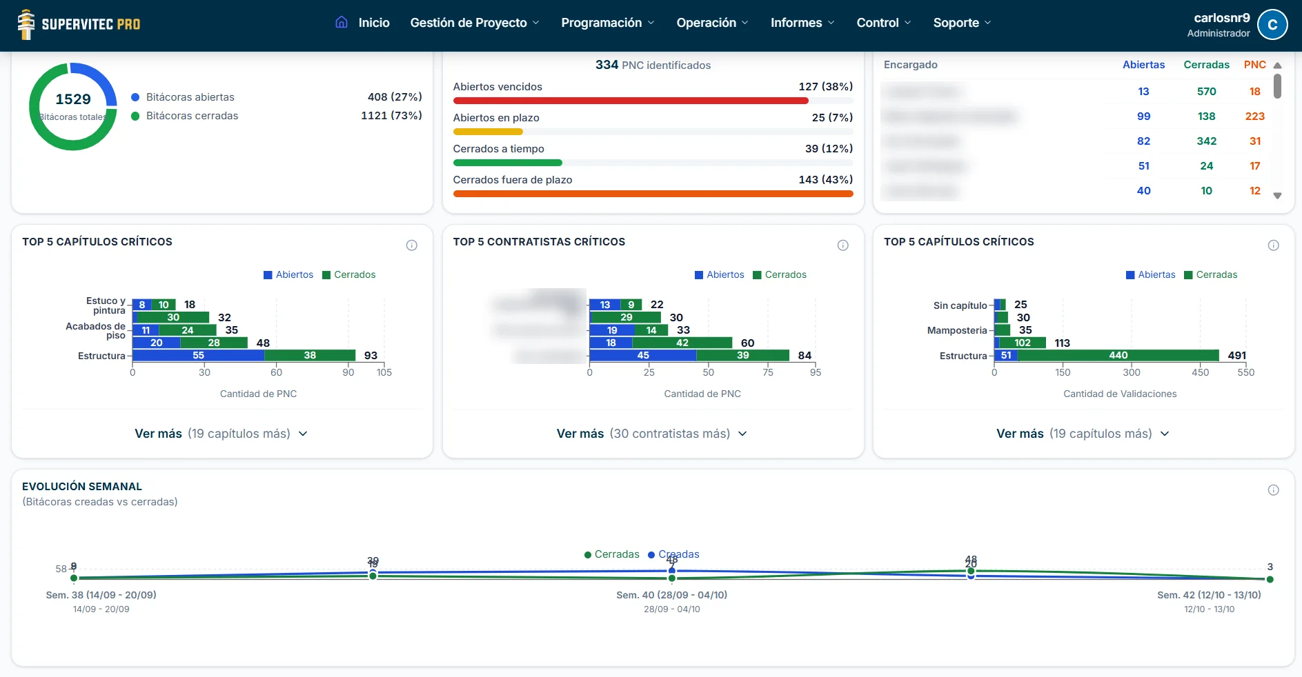The height and width of the screenshot is (677, 1302).
Task: Toggle Creadas series in Evolución Semanal legend
Action: [x=674, y=554]
